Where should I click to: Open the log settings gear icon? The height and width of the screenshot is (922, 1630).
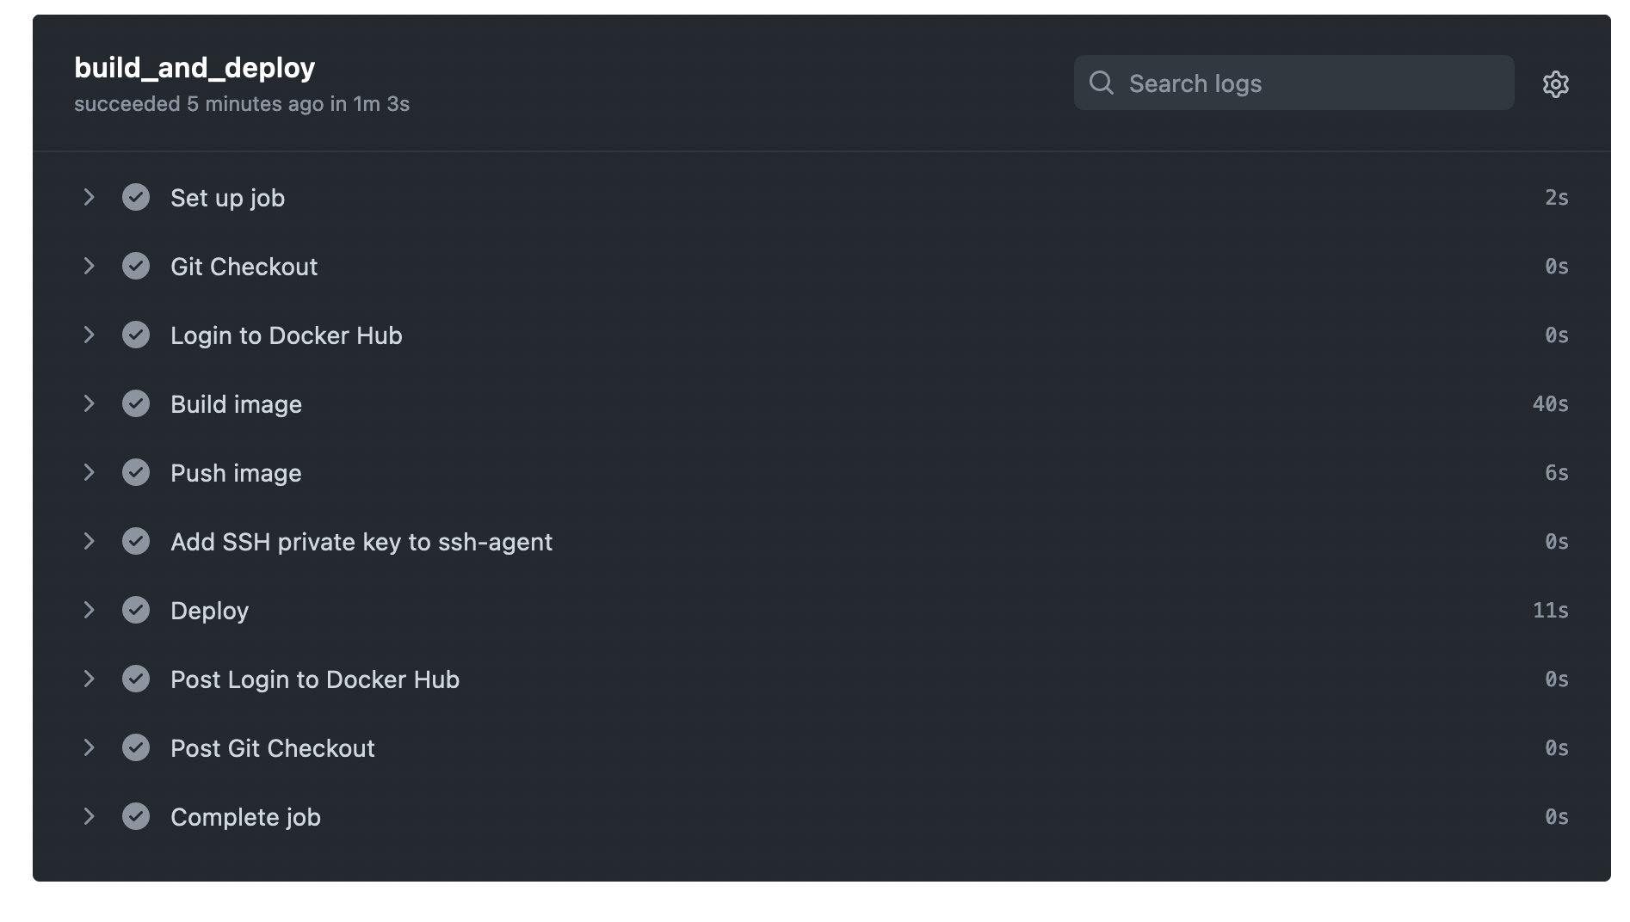coord(1555,83)
